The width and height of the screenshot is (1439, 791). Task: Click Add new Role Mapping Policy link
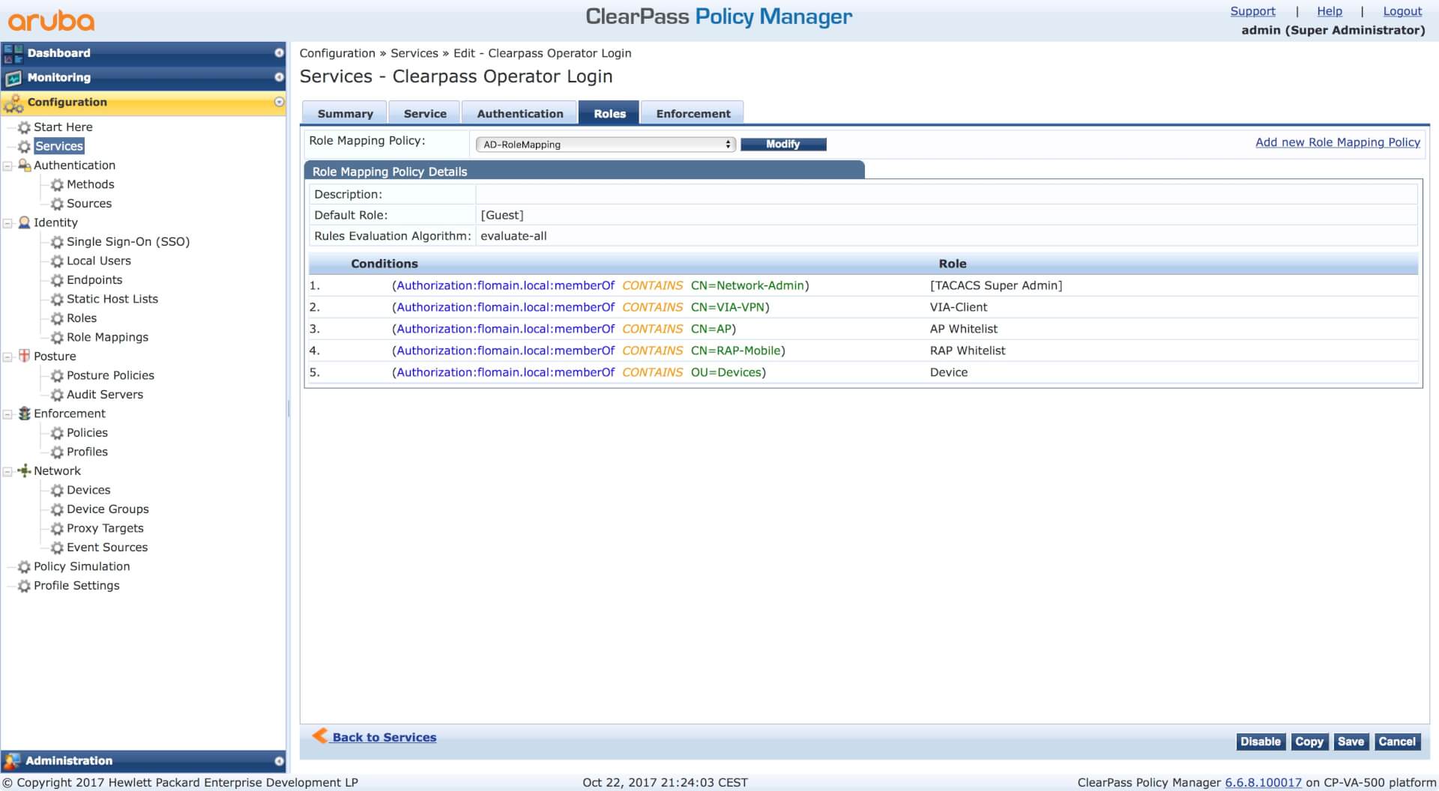[1337, 142]
